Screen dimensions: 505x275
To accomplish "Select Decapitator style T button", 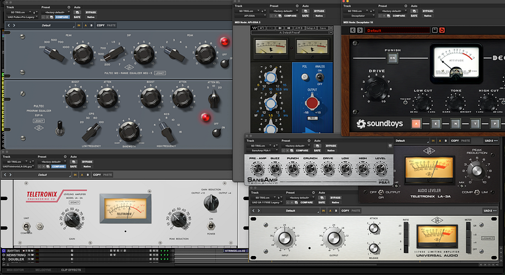I will (475, 123).
